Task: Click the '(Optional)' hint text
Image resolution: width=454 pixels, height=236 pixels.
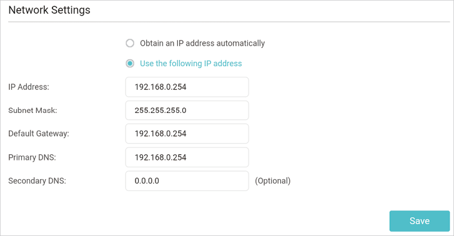Action: pyautogui.click(x=273, y=180)
